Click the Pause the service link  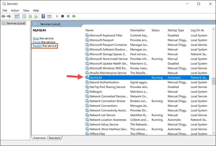[37, 42]
